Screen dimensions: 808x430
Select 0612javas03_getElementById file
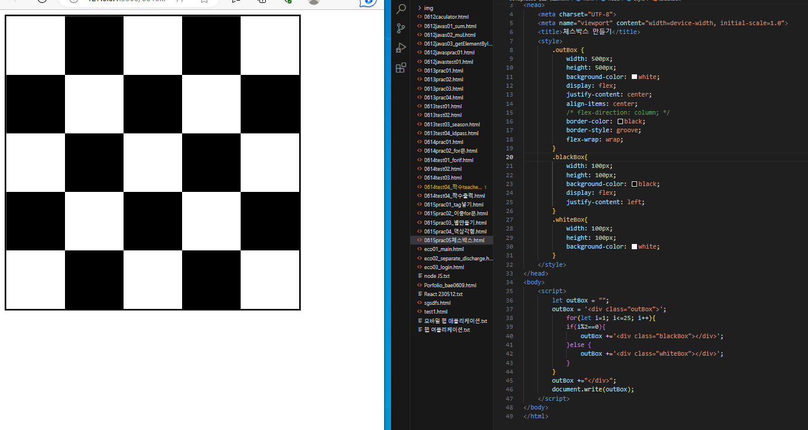click(x=455, y=44)
